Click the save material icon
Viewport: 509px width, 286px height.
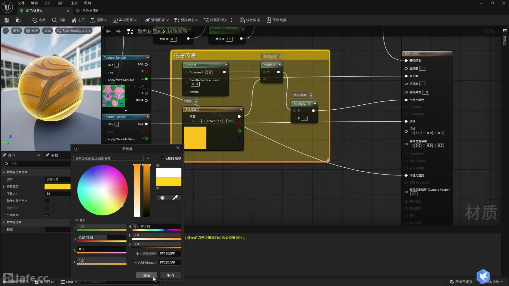tap(7, 20)
